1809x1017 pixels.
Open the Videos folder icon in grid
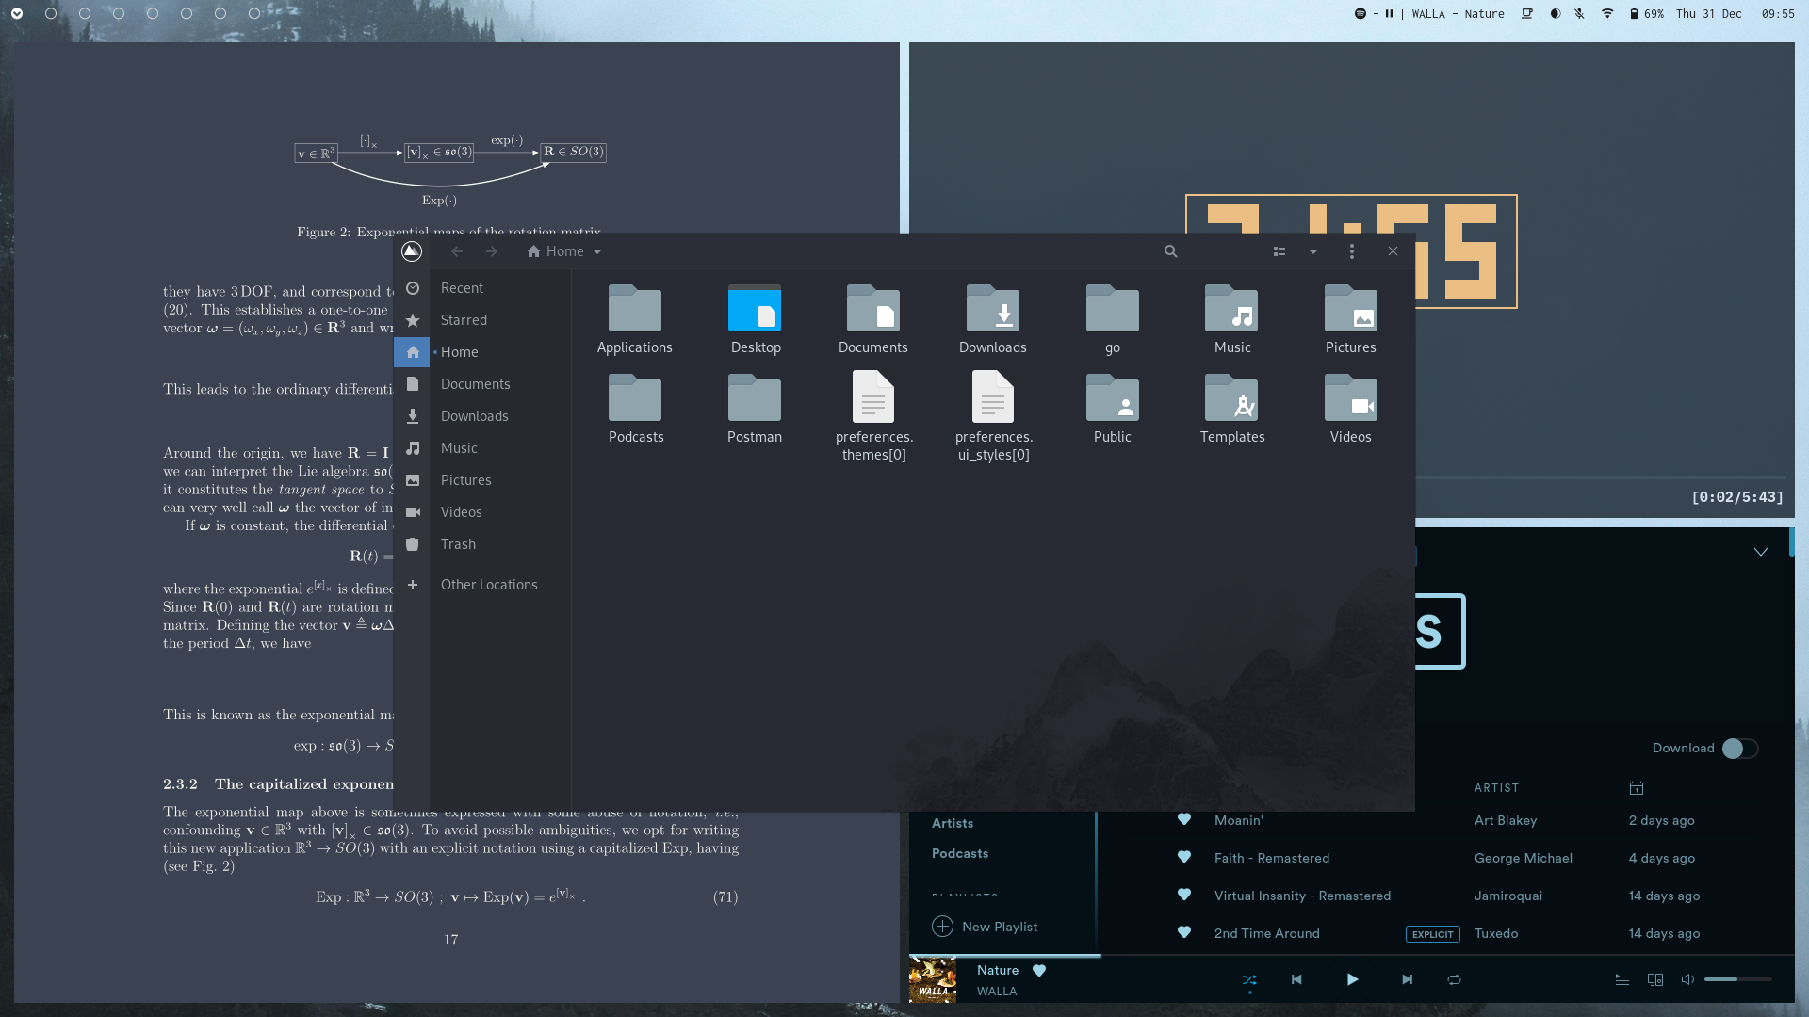(x=1350, y=409)
